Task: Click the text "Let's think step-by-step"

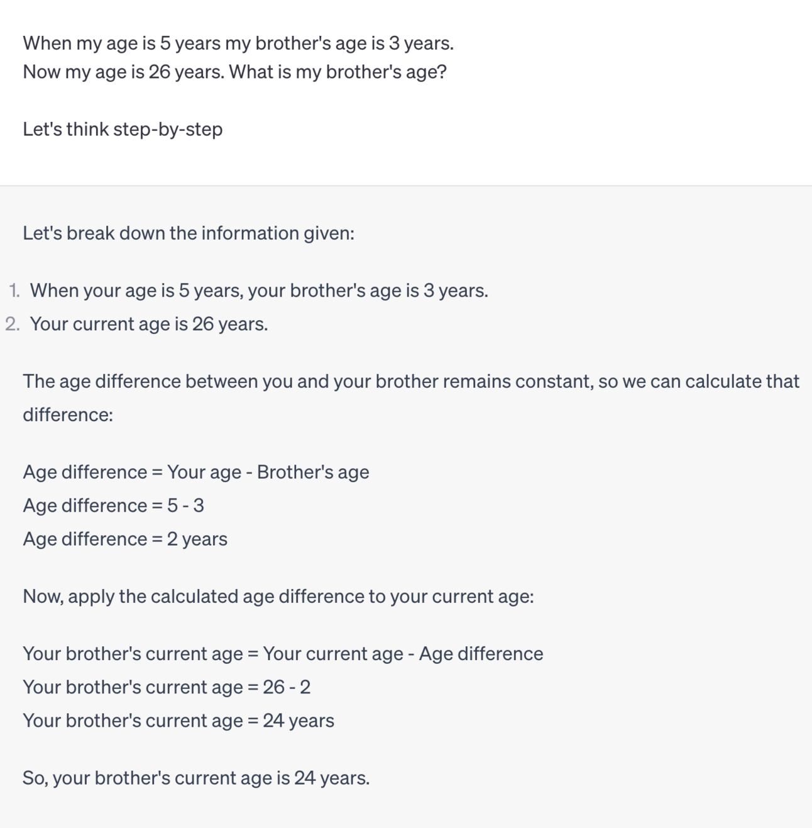Action: [x=123, y=129]
